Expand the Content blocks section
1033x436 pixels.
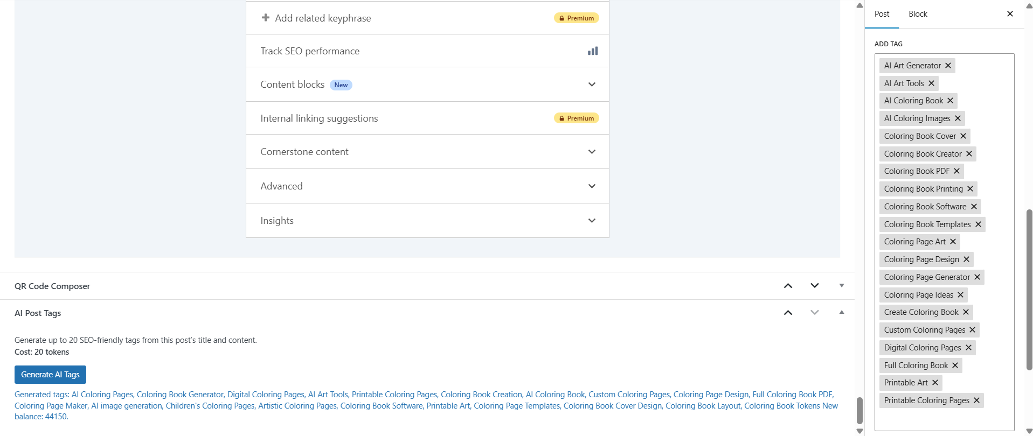point(592,85)
